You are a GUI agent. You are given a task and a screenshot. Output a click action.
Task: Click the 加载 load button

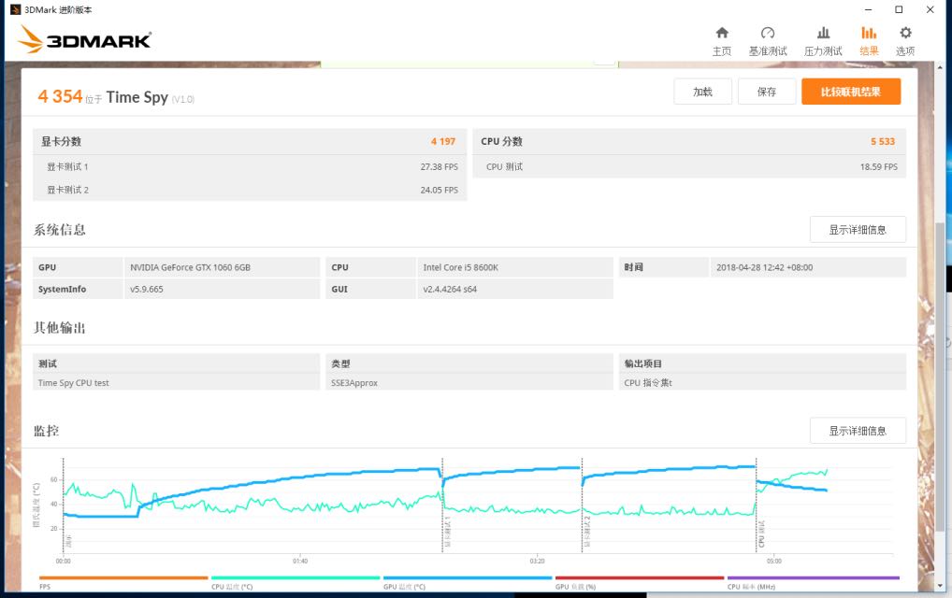tap(702, 92)
